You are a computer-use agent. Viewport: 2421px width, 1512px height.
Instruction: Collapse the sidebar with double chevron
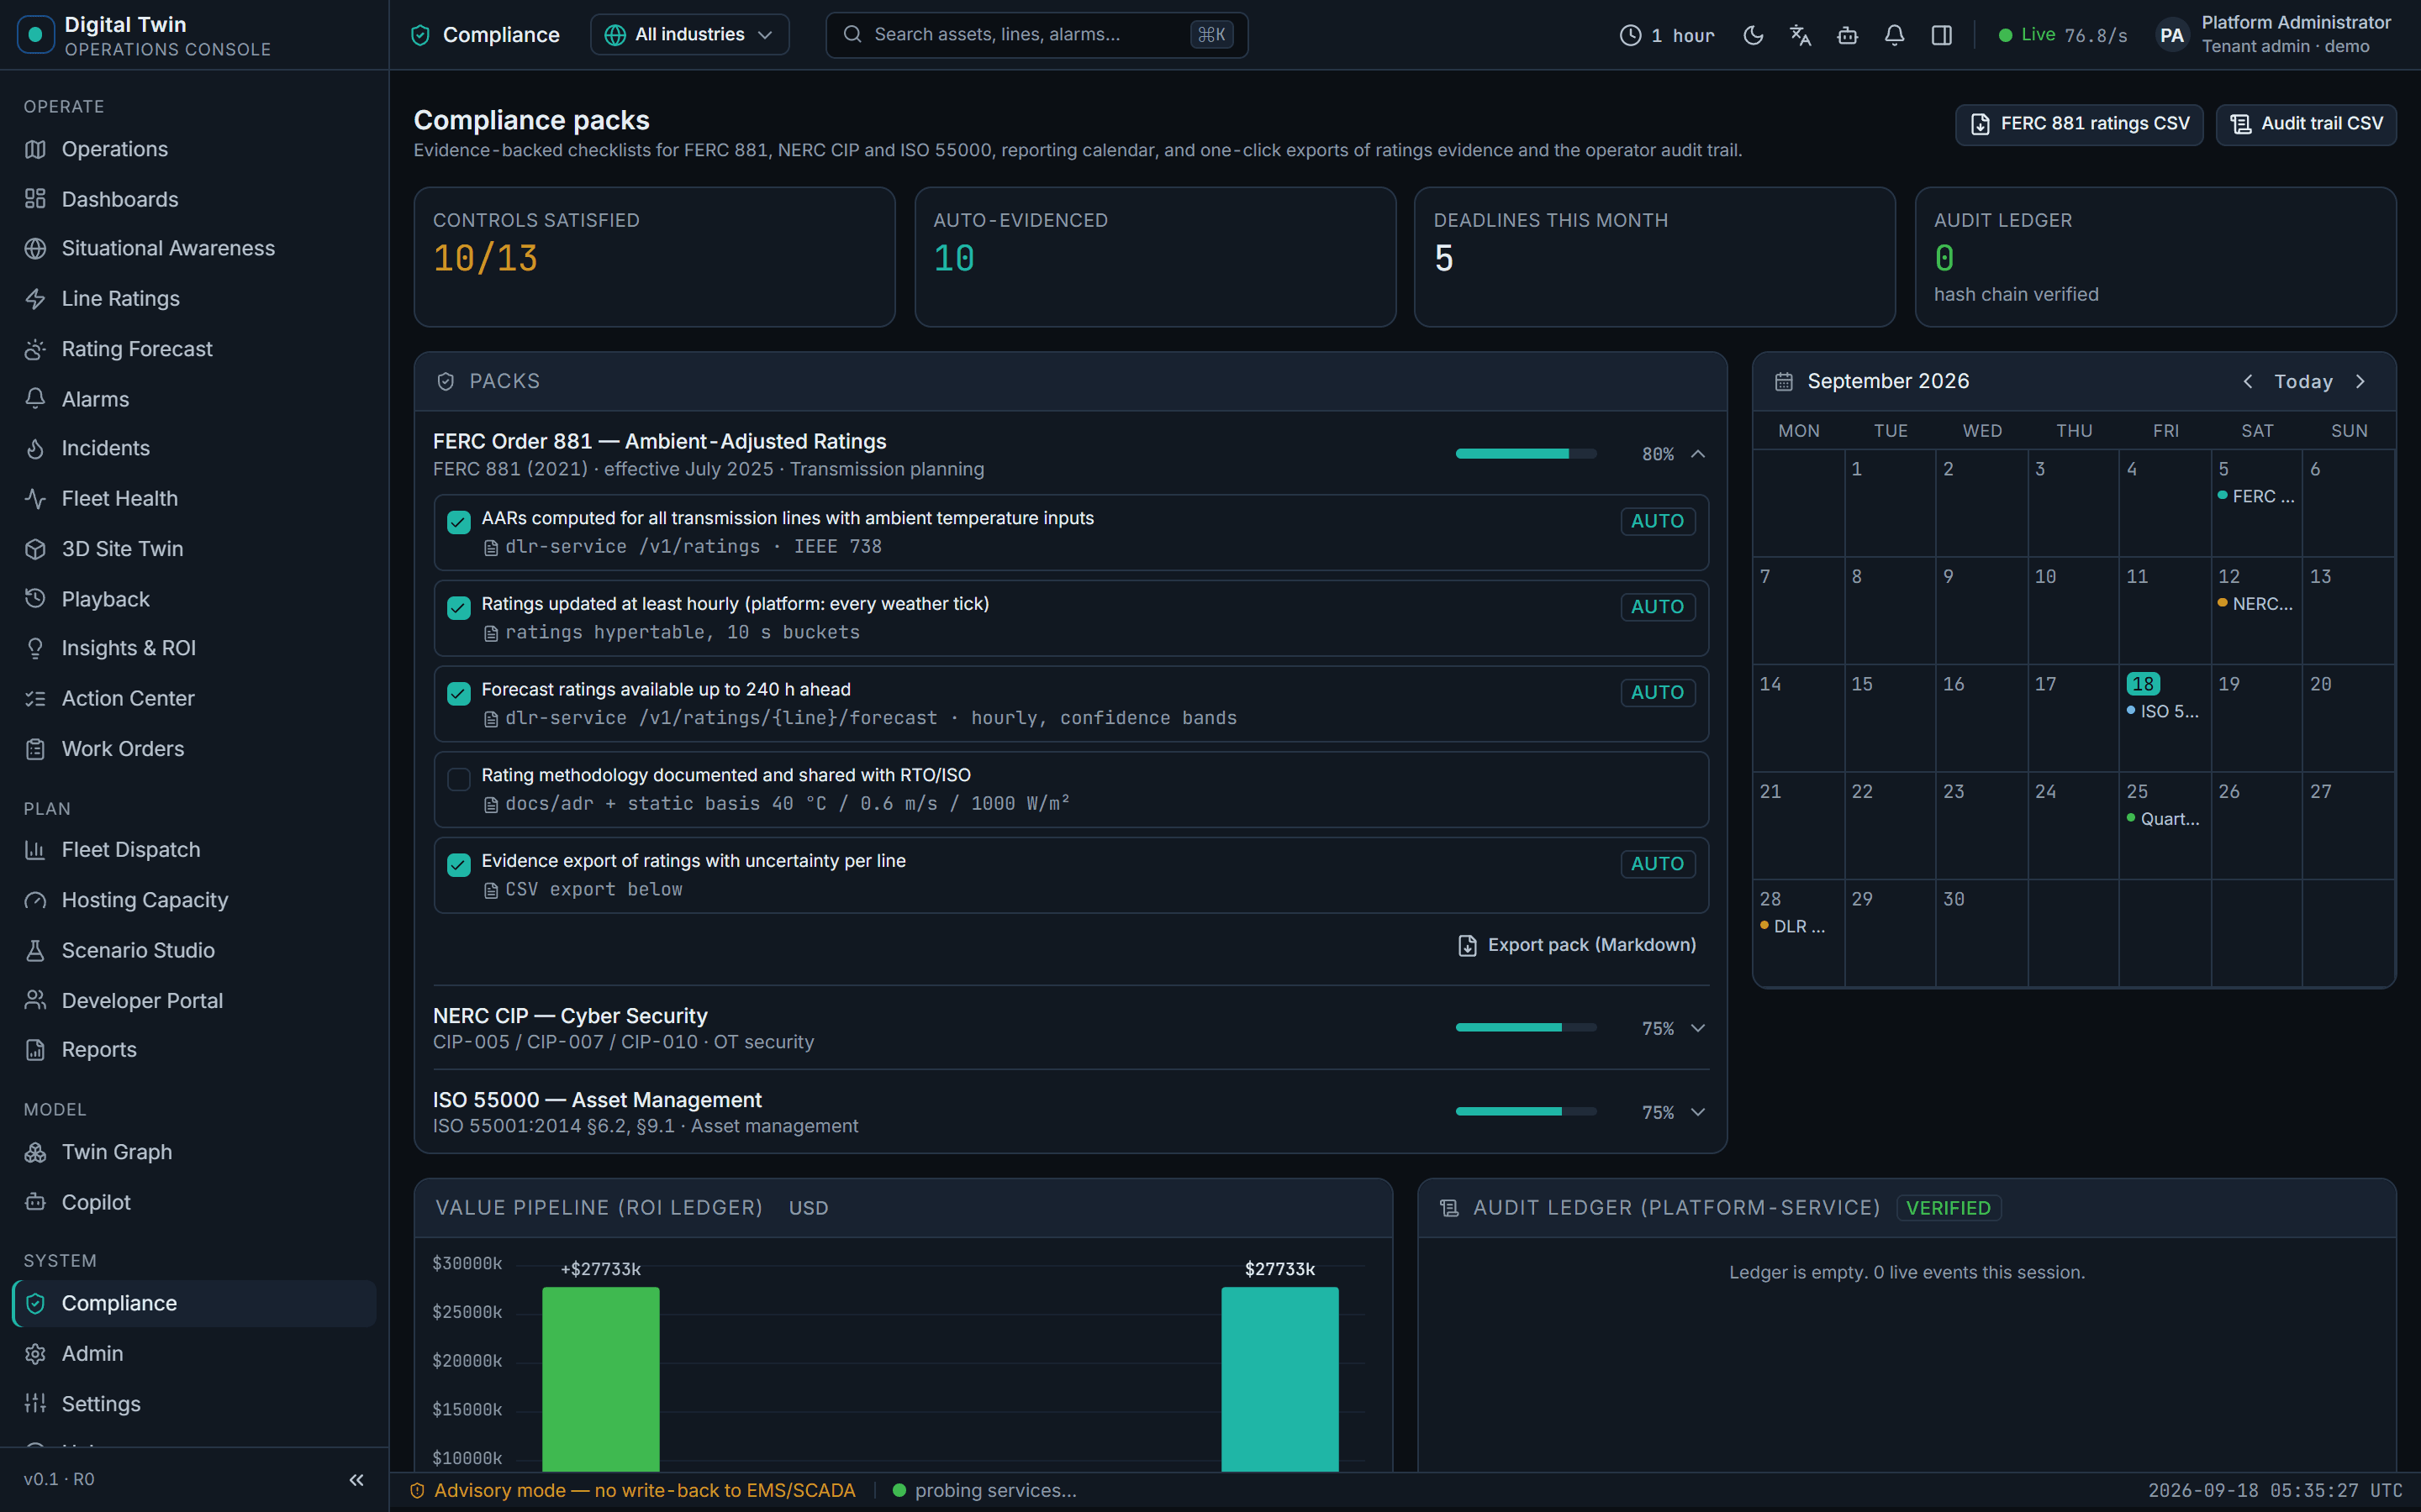pyautogui.click(x=356, y=1479)
